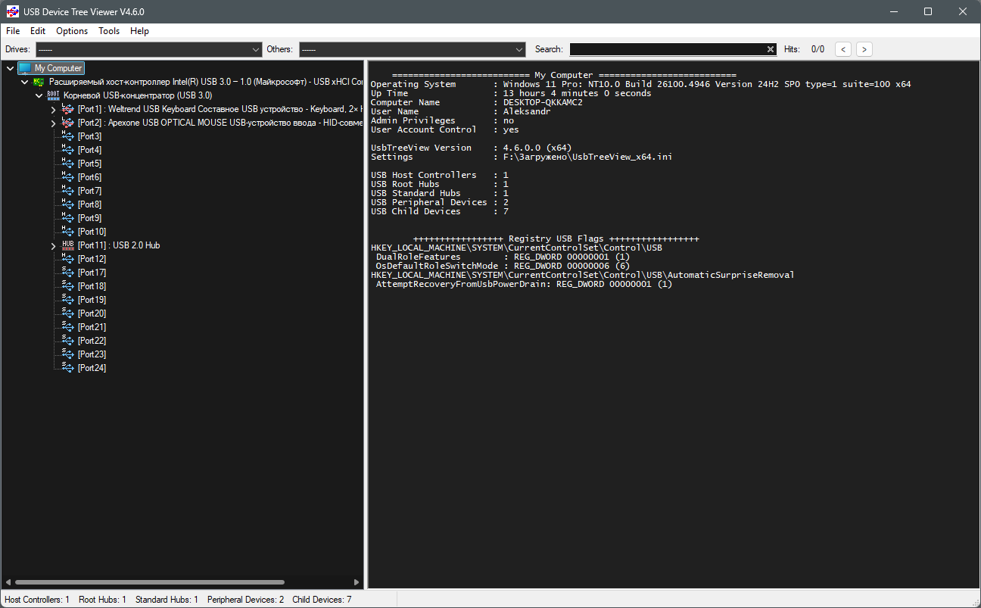Click the SuperSpeed icon beside Port19

tap(68, 300)
